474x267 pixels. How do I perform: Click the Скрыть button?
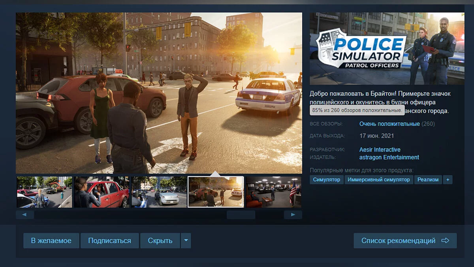[x=160, y=240]
